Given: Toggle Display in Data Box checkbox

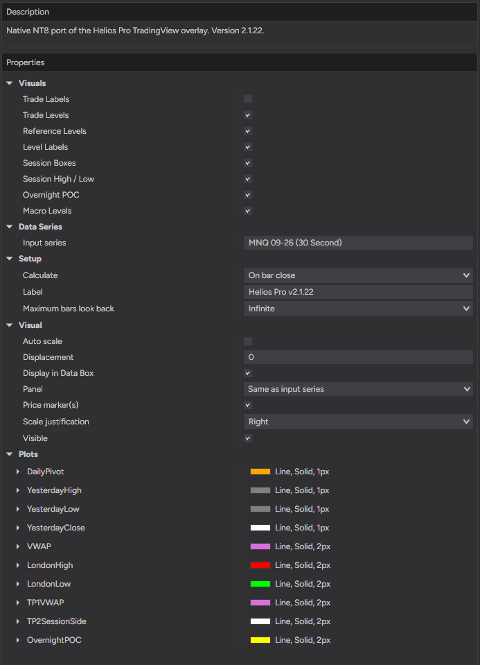Looking at the screenshot, I should 248,373.
